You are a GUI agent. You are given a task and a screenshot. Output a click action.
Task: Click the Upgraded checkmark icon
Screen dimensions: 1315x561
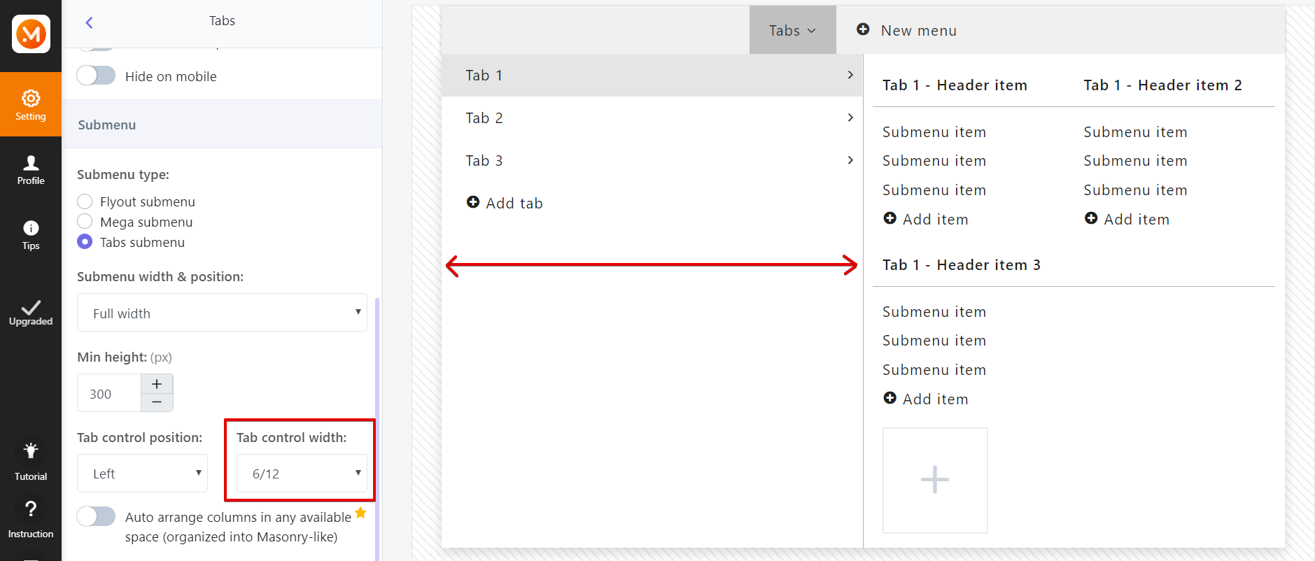31,313
